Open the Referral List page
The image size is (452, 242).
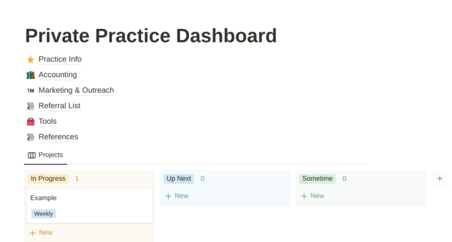pos(59,106)
